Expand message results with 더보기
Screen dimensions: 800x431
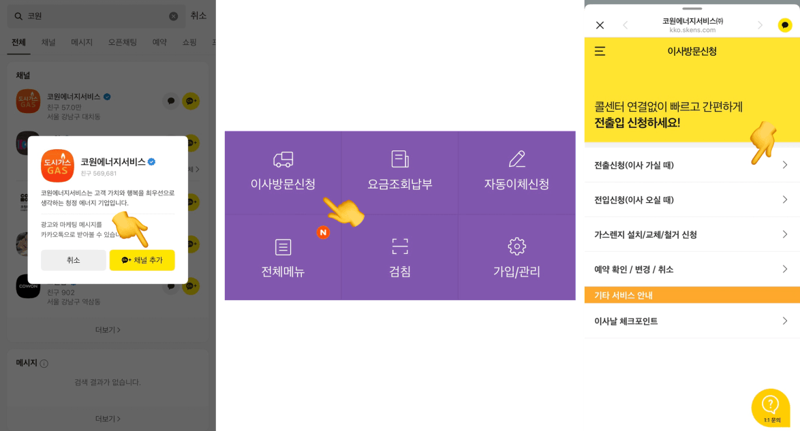coord(108,419)
